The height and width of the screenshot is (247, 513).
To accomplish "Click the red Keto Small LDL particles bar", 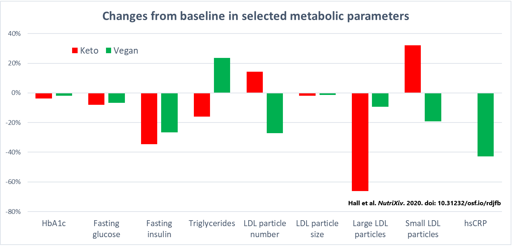I will pyautogui.click(x=413, y=69).
